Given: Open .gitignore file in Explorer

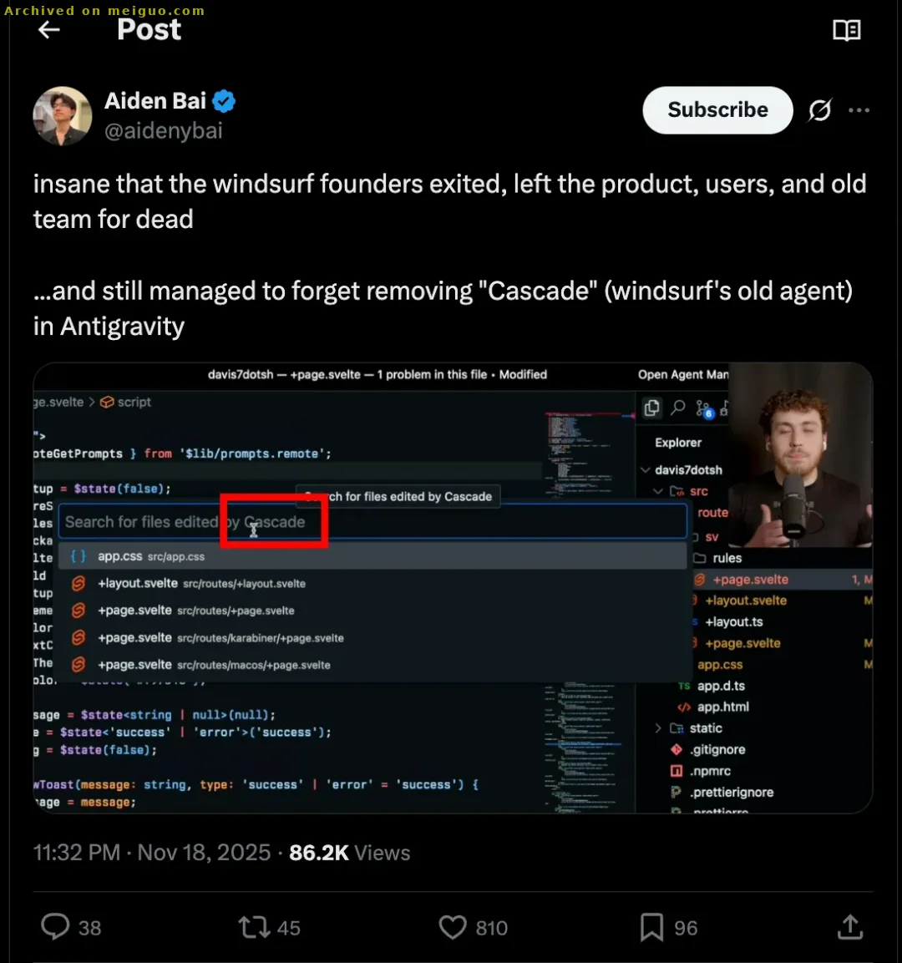Looking at the screenshot, I should pos(717,750).
